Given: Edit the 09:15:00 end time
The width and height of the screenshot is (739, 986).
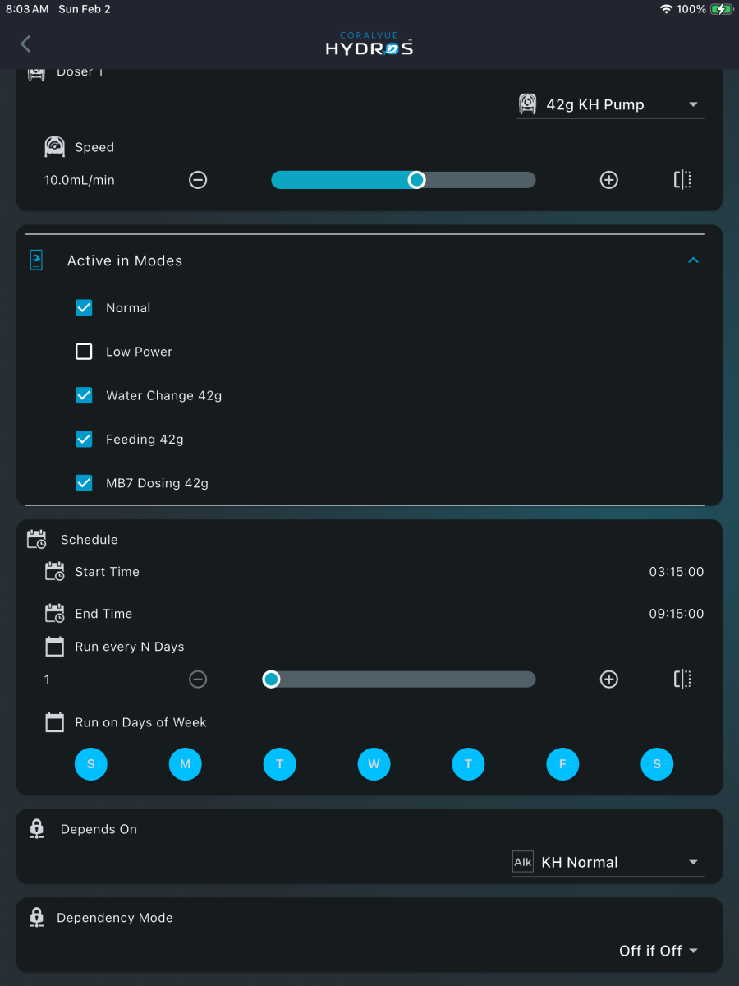Looking at the screenshot, I should click(x=677, y=614).
